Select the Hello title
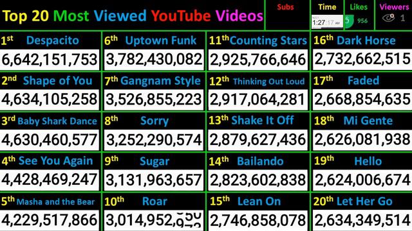 (368, 161)
